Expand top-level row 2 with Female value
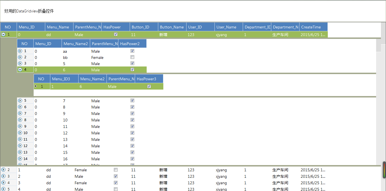 coord(3,170)
